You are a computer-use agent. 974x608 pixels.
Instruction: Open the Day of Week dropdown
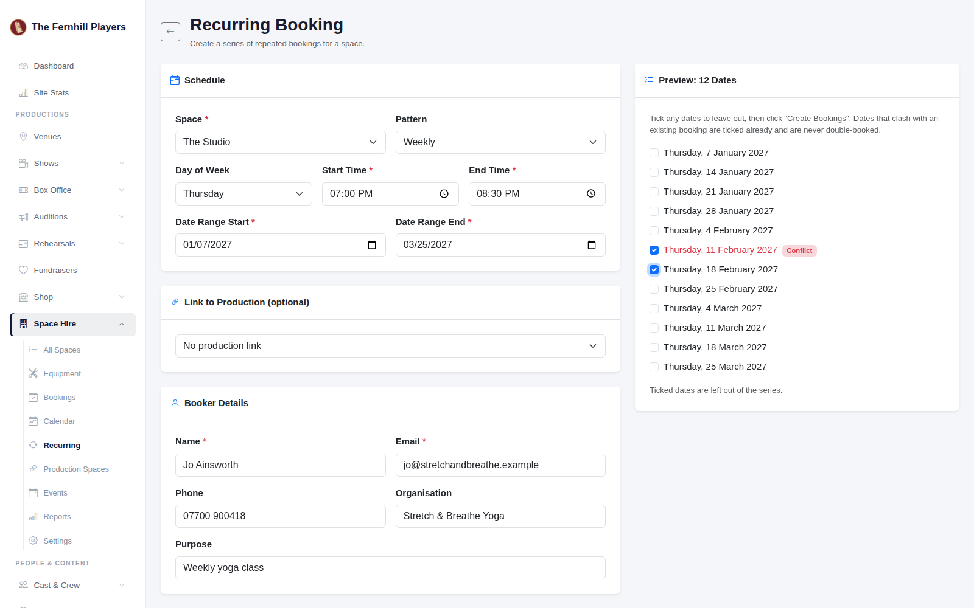click(243, 194)
